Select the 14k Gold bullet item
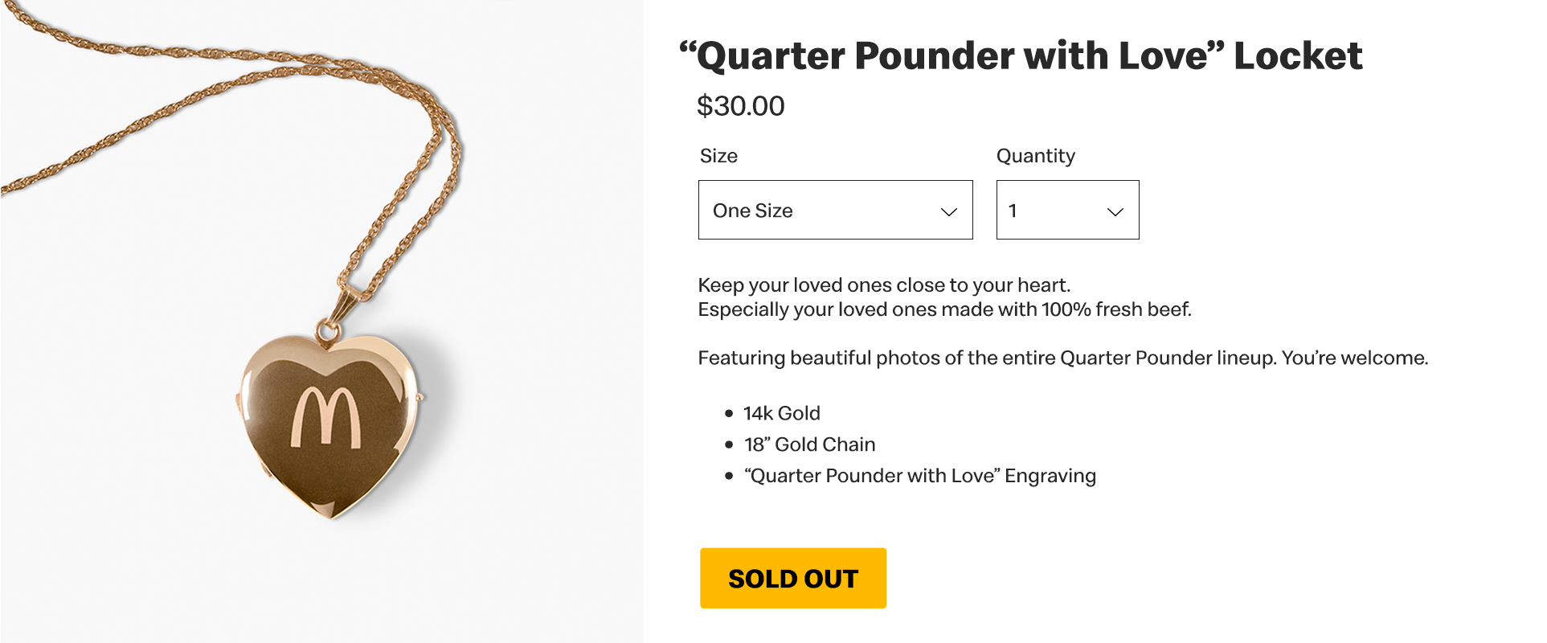1547x643 pixels. (x=781, y=413)
